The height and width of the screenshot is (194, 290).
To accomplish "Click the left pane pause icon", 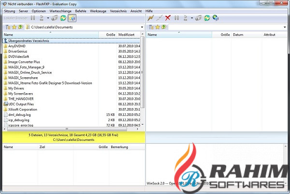I will tap(33, 18).
